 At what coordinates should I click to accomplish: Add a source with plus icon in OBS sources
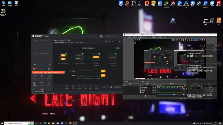pyautogui.click(x=141, y=96)
